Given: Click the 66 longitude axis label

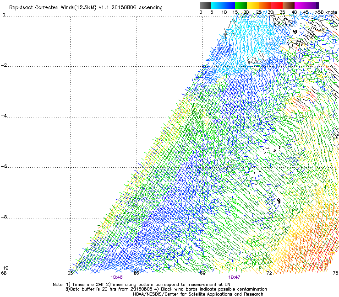Looking at the screenshot, I should click(137, 273).
